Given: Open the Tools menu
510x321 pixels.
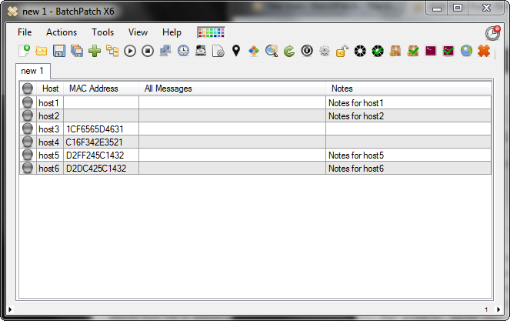Looking at the screenshot, I should coord(103,32).
